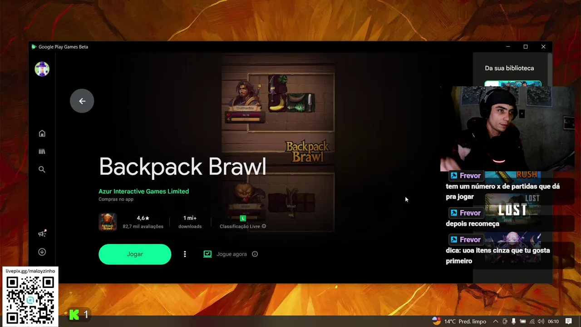The image size is (581, 327).
Task: Click the Compras no app text
Action: (x=116, y=199)
